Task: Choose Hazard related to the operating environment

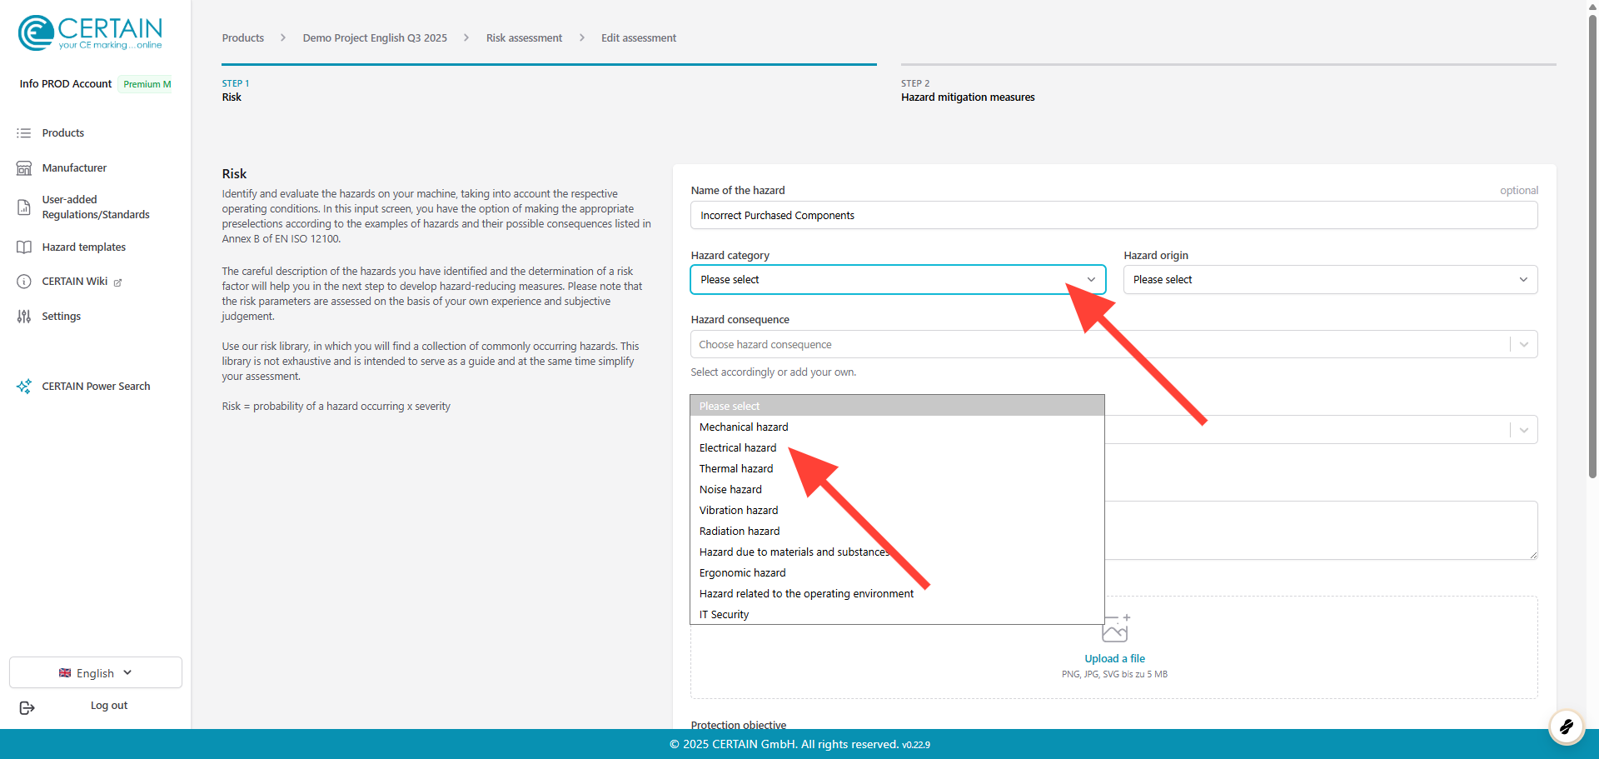Action: pos(897,593)
